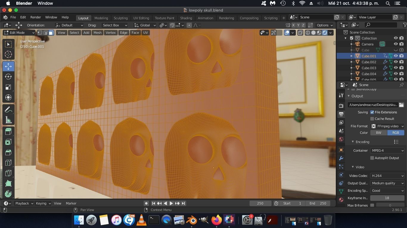Open VLC cone in the dock
The image size is (407, 228).
click(142, 220)
